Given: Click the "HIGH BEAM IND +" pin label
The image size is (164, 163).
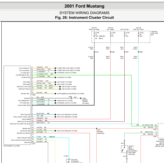Looking at the screenshot, I should [24, 101].
